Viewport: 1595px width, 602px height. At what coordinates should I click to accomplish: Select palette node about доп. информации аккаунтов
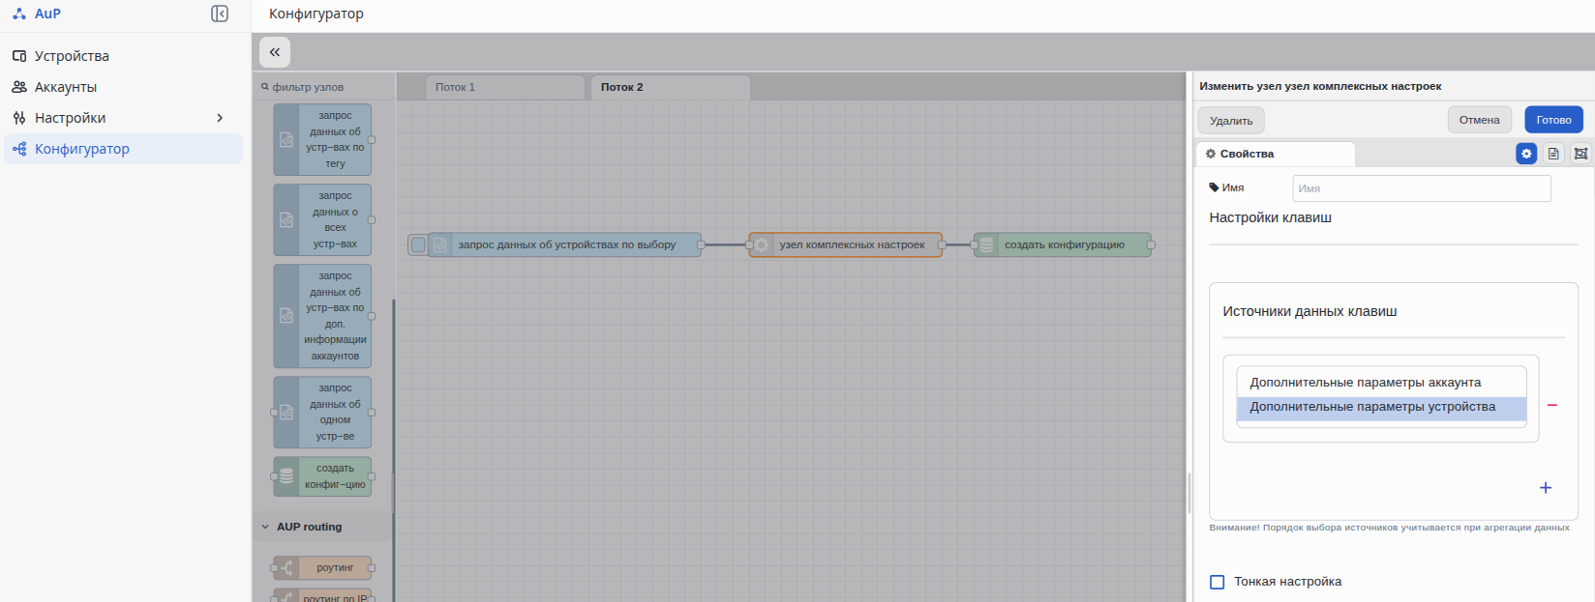tap(322, 316)
